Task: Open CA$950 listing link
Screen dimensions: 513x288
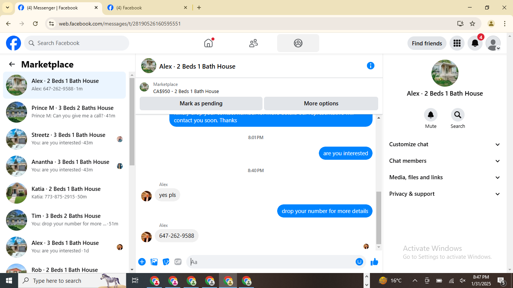Action: coord(186,91)
